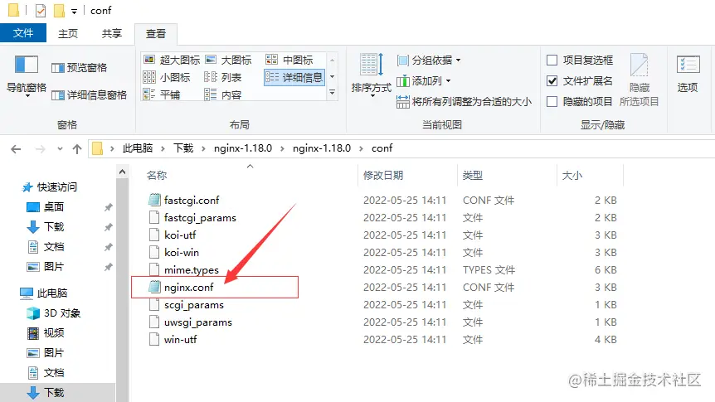Viewport: 715px width, 402px height.
Task: Click first nginx-1.18.0 breadcrumb segment
Action: point(243,148)
